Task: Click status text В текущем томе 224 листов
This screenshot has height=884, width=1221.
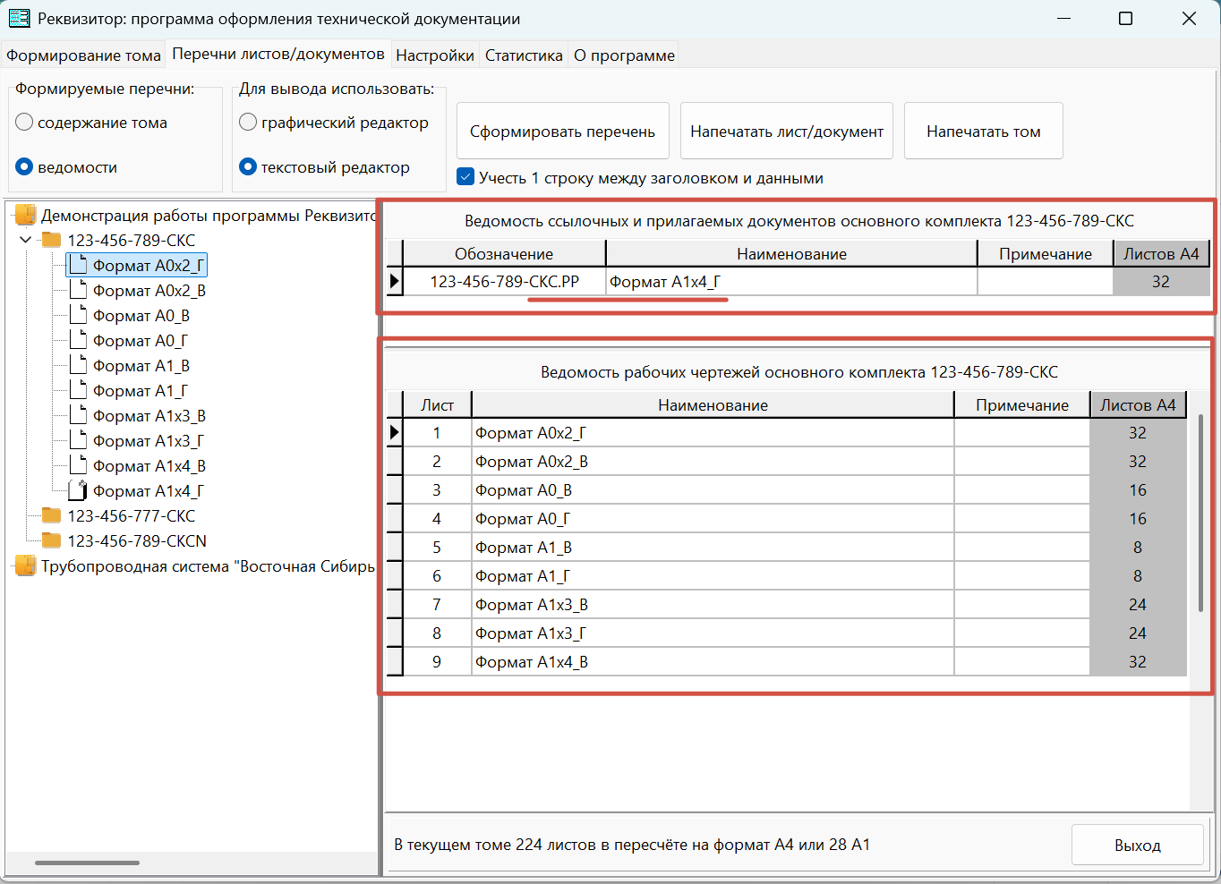Action: pyautogui.click(x=632, y=844)
